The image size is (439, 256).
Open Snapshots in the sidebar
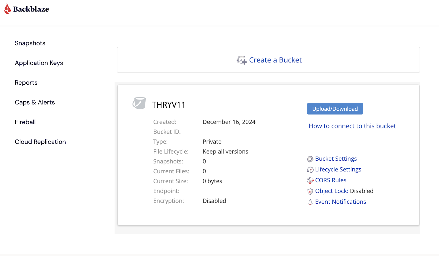[30, 43]
